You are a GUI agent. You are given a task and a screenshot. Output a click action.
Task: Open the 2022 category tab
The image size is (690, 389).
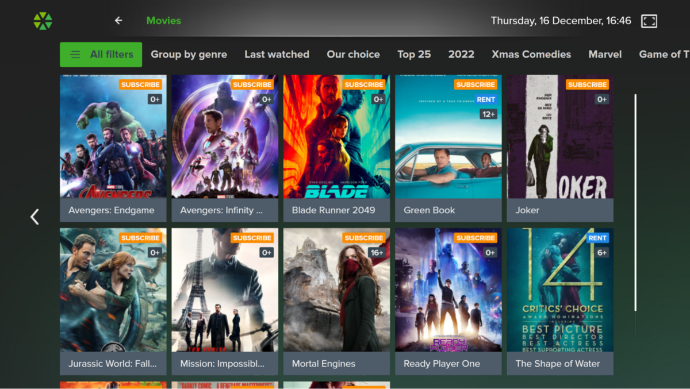click(461, 55)
